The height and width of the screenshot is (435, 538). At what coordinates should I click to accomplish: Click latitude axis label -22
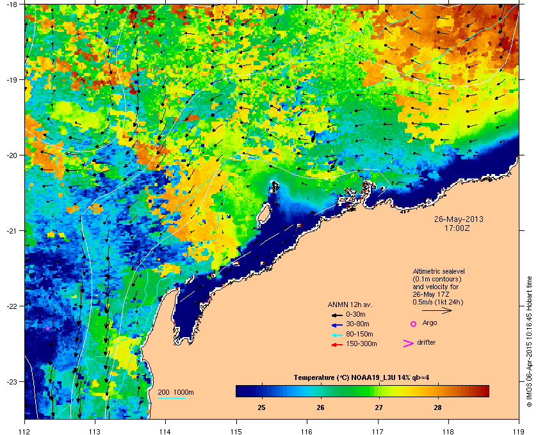(x=12, y=306)
